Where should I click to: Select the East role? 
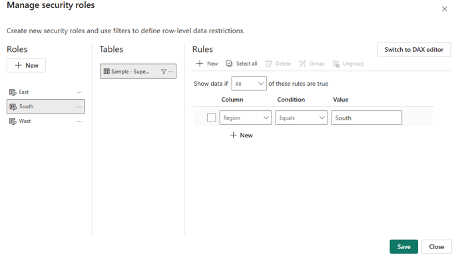(45, 92)
